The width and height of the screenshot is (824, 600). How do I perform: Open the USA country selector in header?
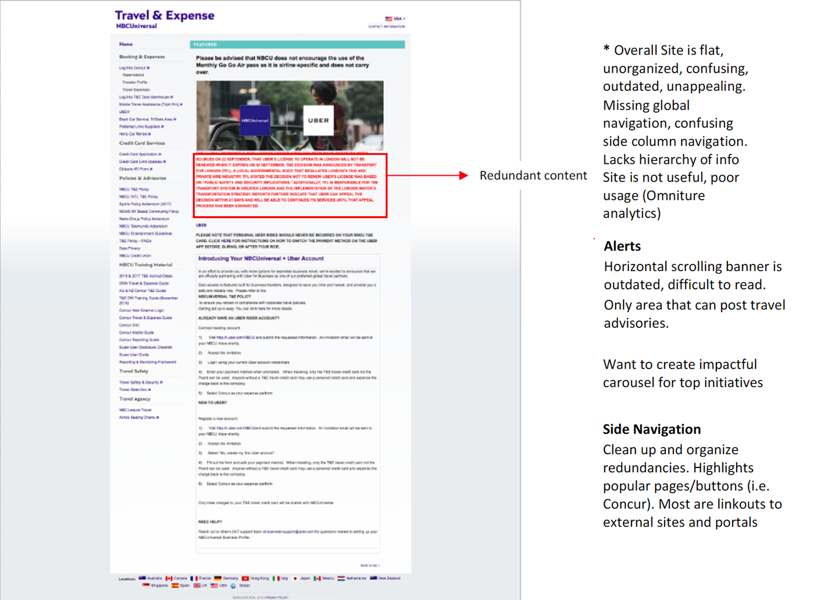pos(395,19)
